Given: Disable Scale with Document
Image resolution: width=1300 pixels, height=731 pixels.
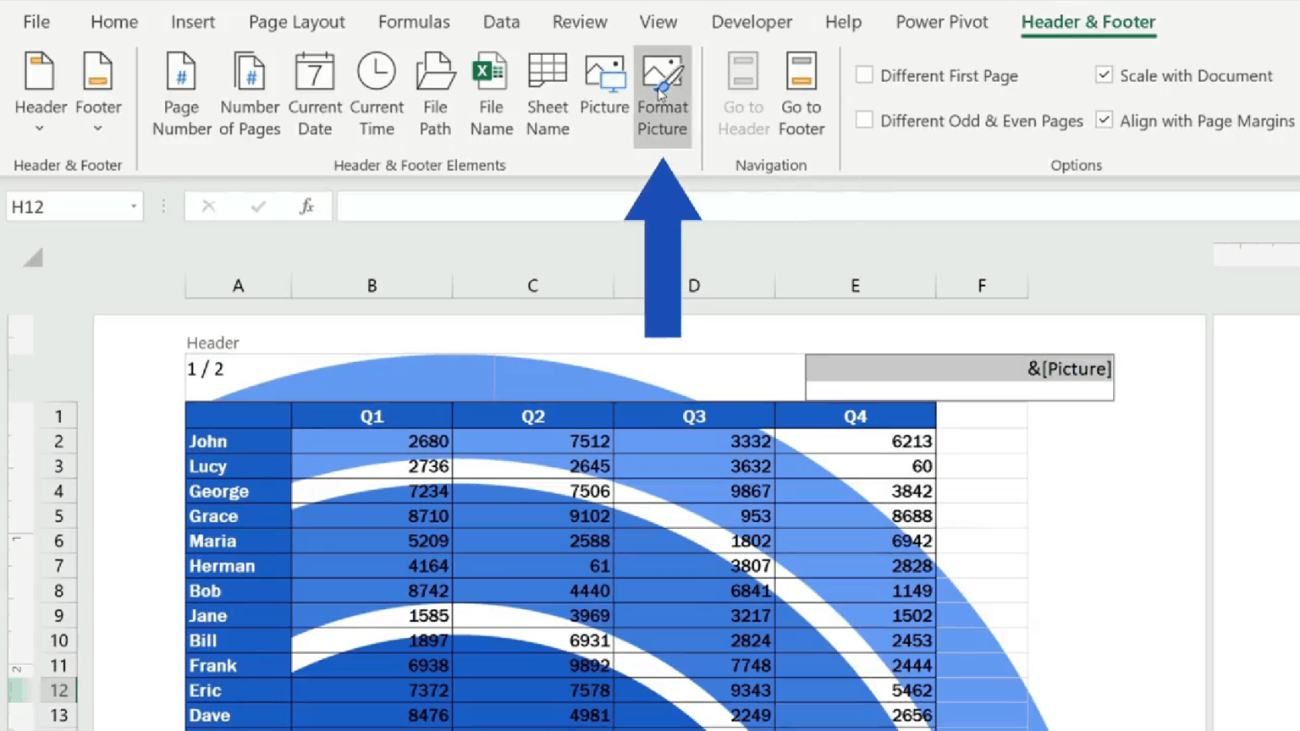Looking at the screenshot, I should [x=1104, y=75].
